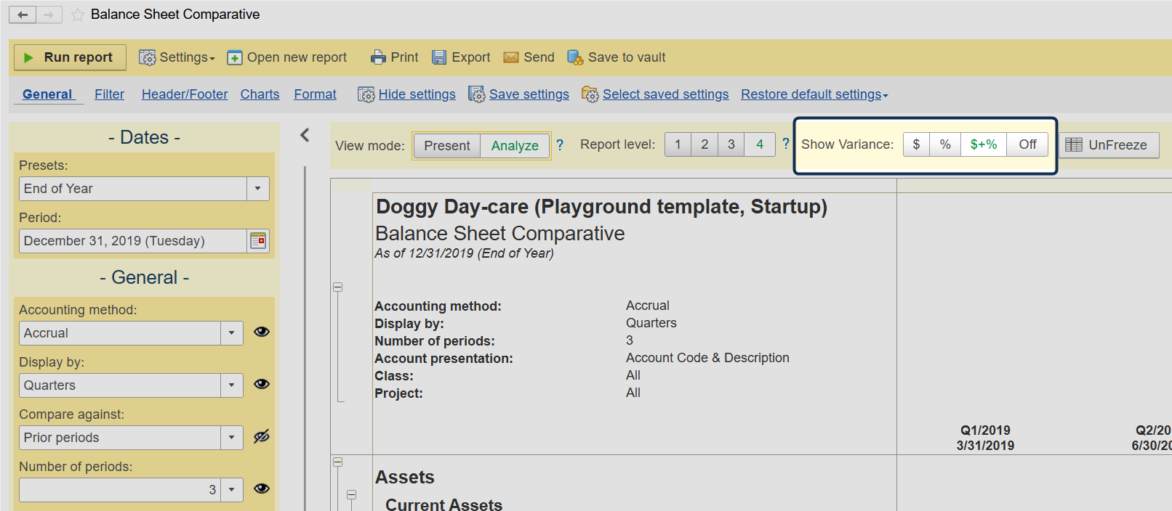Turn Show Variance Off
The image size is (1172, 511).
1027,144
